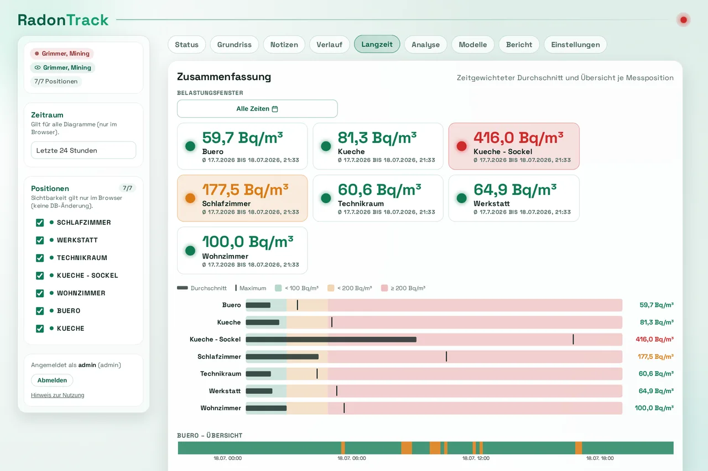The height and width of the screenshot is (471, 708).
Task: Hide the Buero position via checkbox
Action: pos(40,311)
